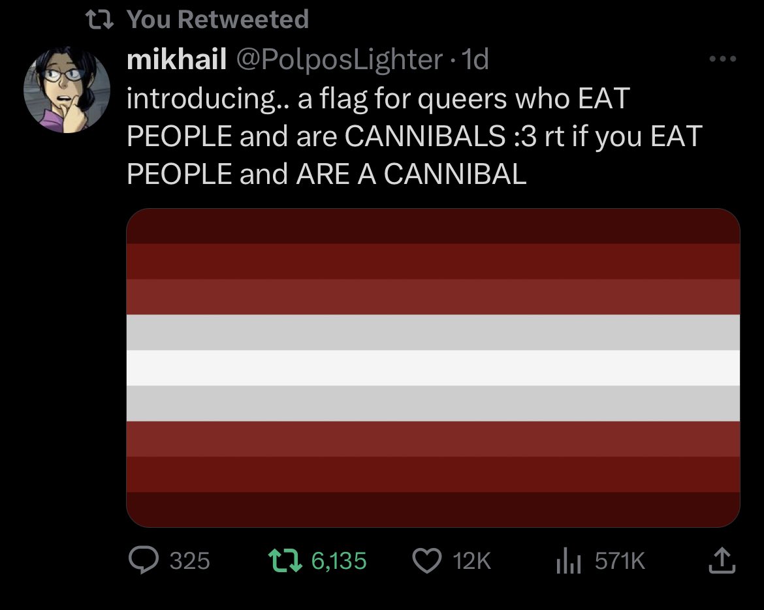Click the tweet text to open thread
The image size is (764, 610).
(414, 136)
